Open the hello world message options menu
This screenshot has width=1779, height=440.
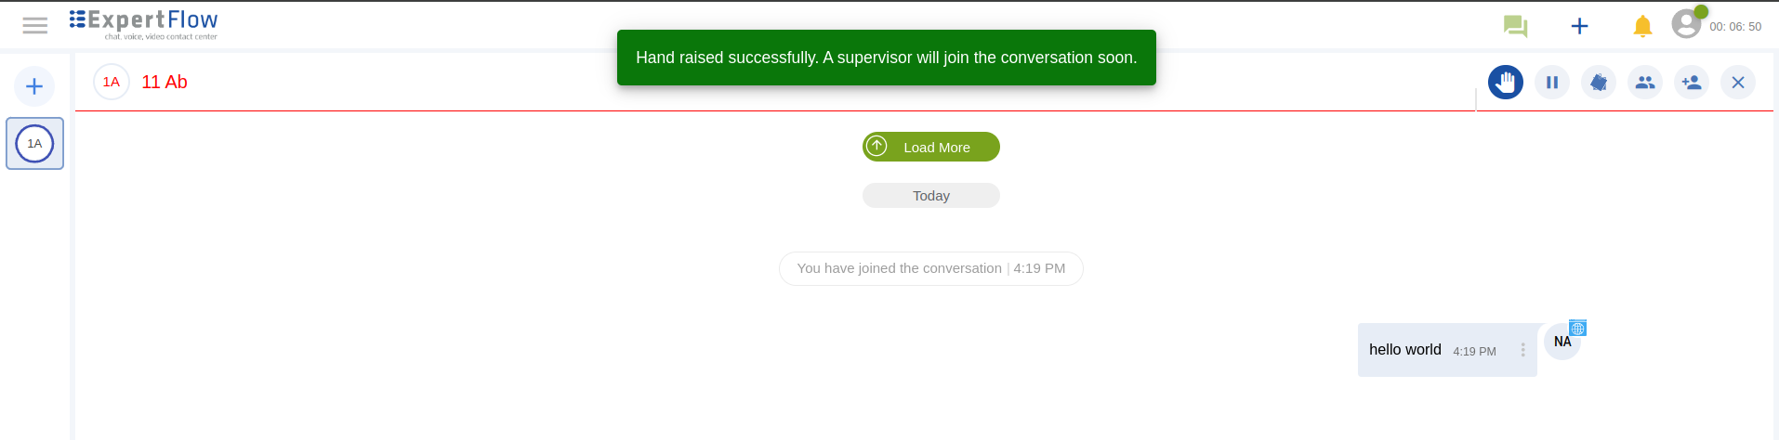pyautogui.click(x=1522, y=350)
